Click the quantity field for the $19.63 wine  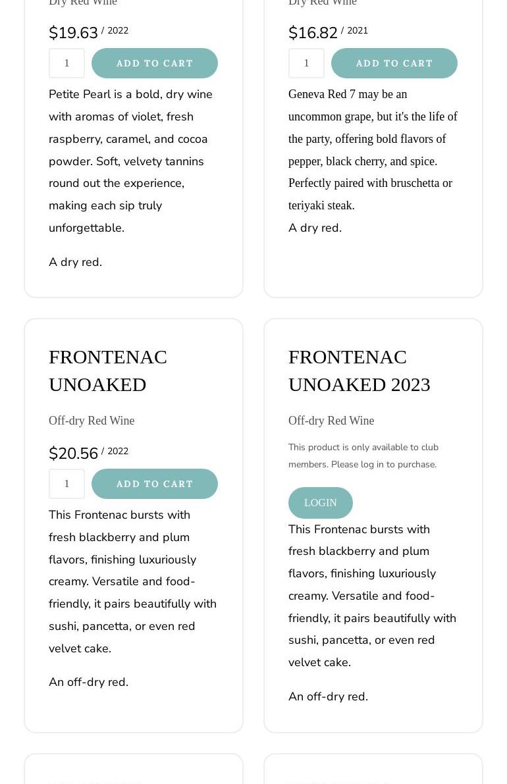[x=67, y=63]
